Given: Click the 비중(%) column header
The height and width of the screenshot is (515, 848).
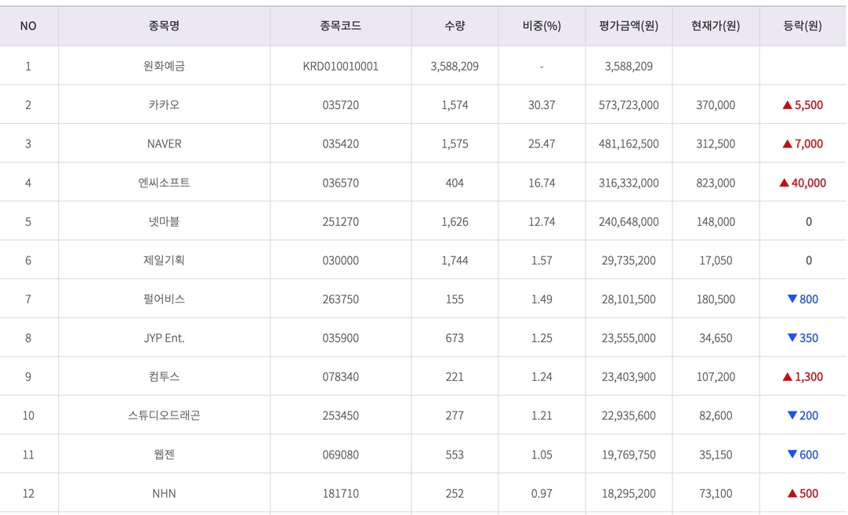Looking at the screenshot, I should coord(542,25).
